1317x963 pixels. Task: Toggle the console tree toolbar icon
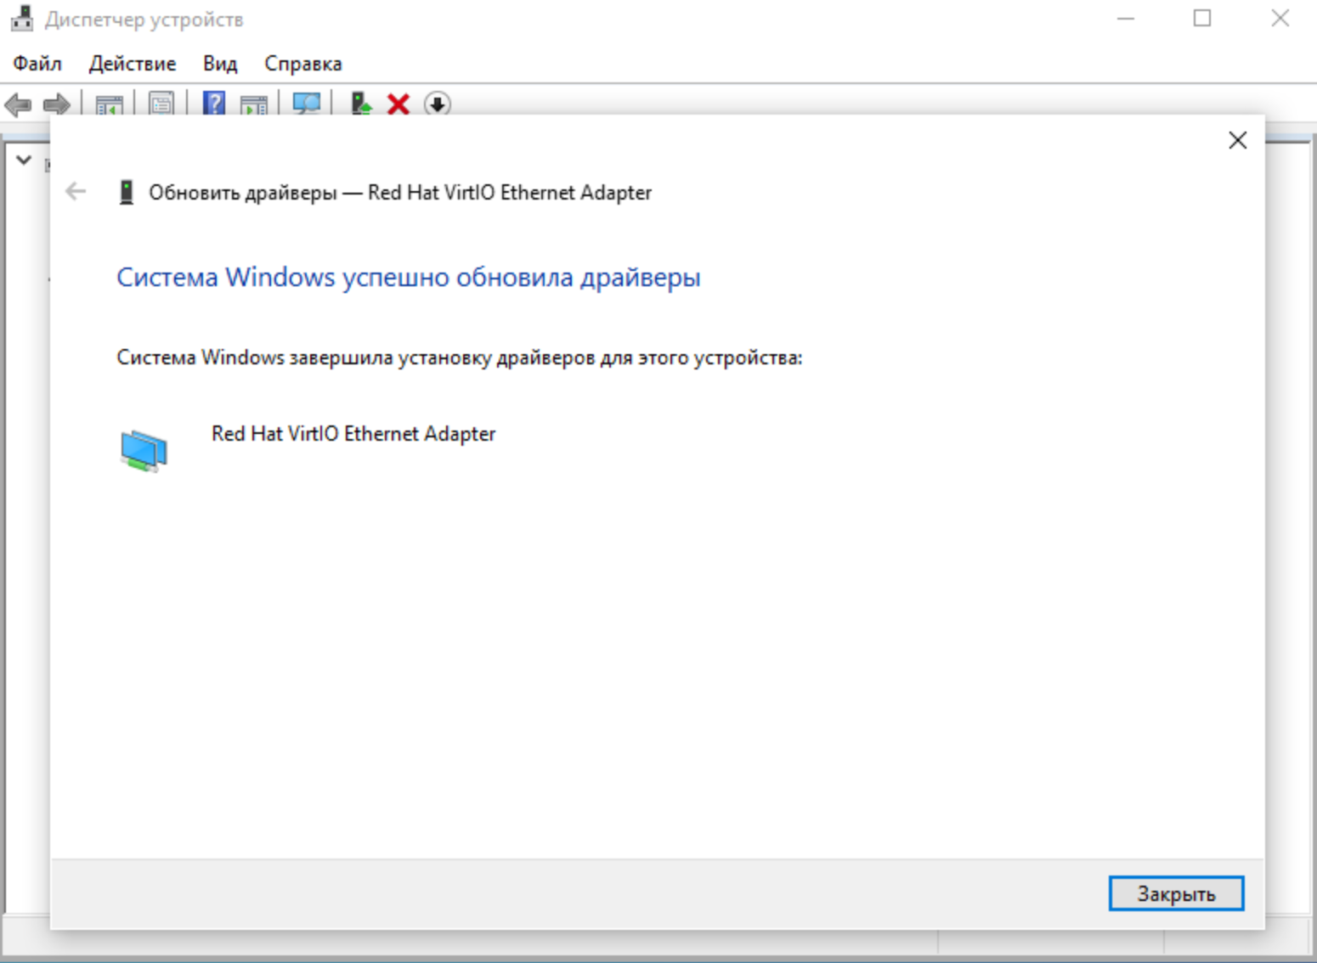tap(110, 104)
